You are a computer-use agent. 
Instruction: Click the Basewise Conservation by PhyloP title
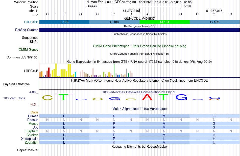[139, 92]
